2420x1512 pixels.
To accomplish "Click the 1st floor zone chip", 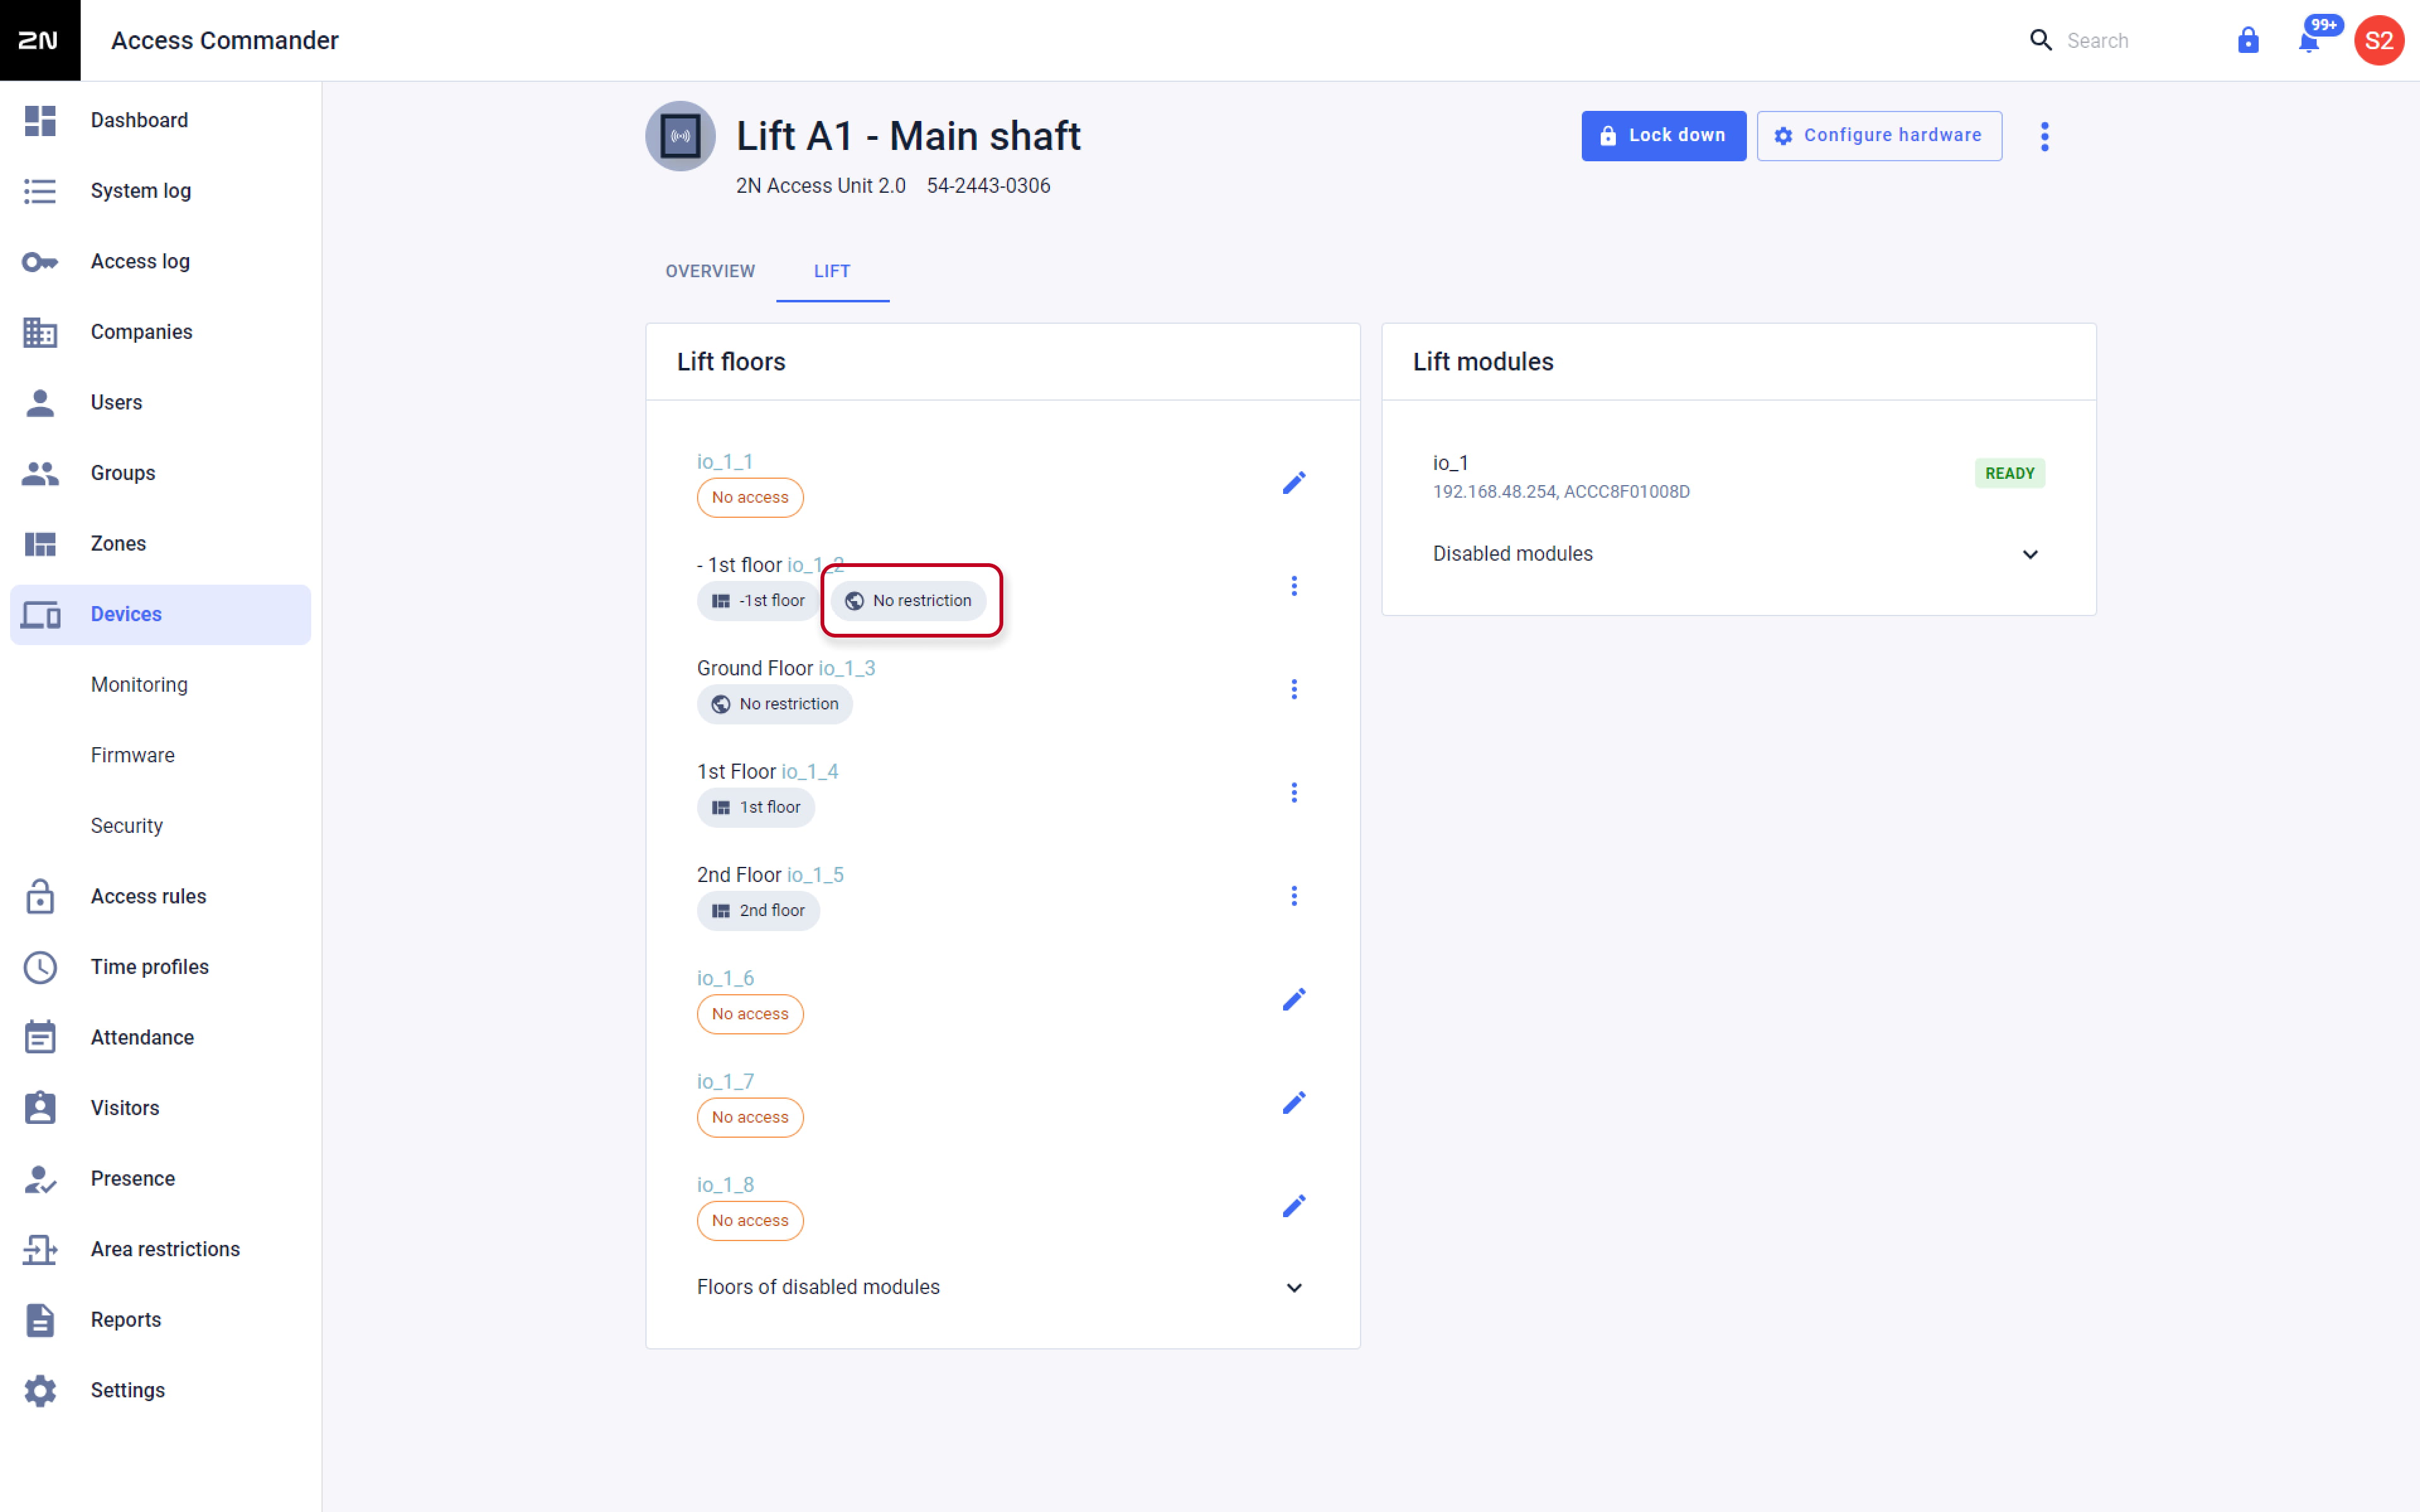I will click(x=756, y=807).
